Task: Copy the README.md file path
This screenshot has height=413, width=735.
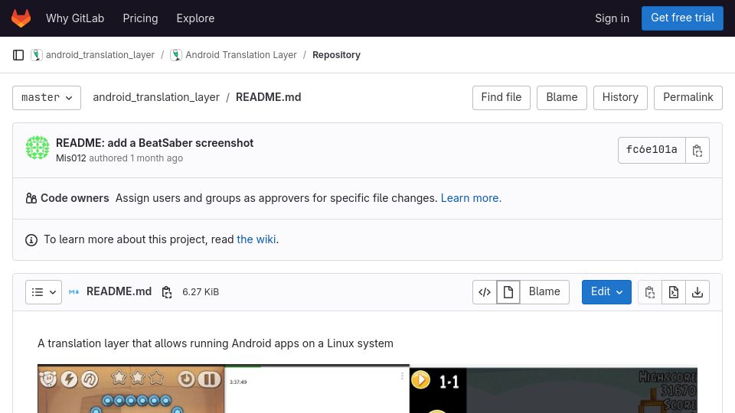Action: [x=166, y=291]
